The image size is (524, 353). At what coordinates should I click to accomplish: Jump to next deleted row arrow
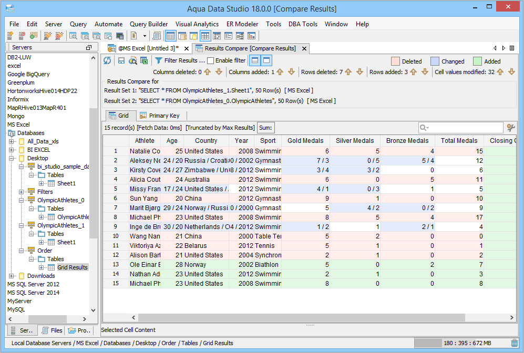[360, 72]
